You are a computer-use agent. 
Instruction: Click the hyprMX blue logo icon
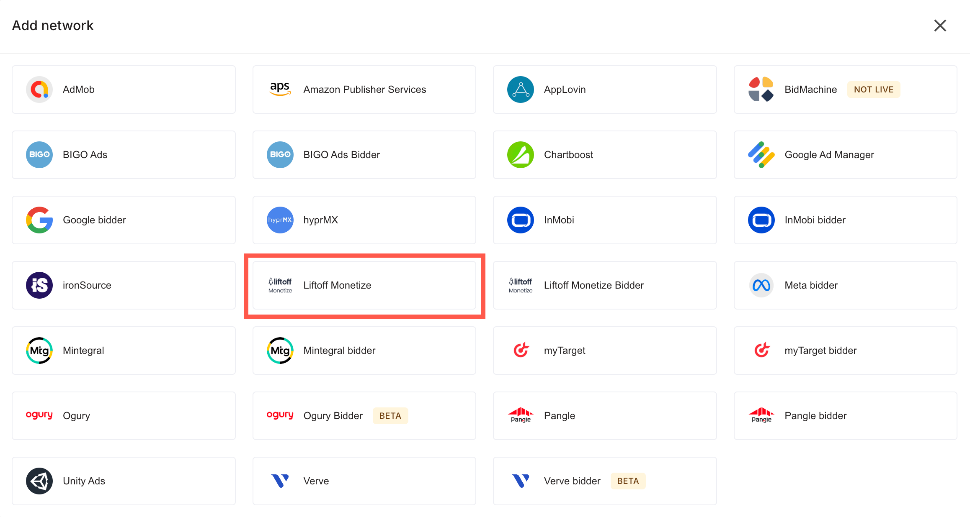(280, 220)
